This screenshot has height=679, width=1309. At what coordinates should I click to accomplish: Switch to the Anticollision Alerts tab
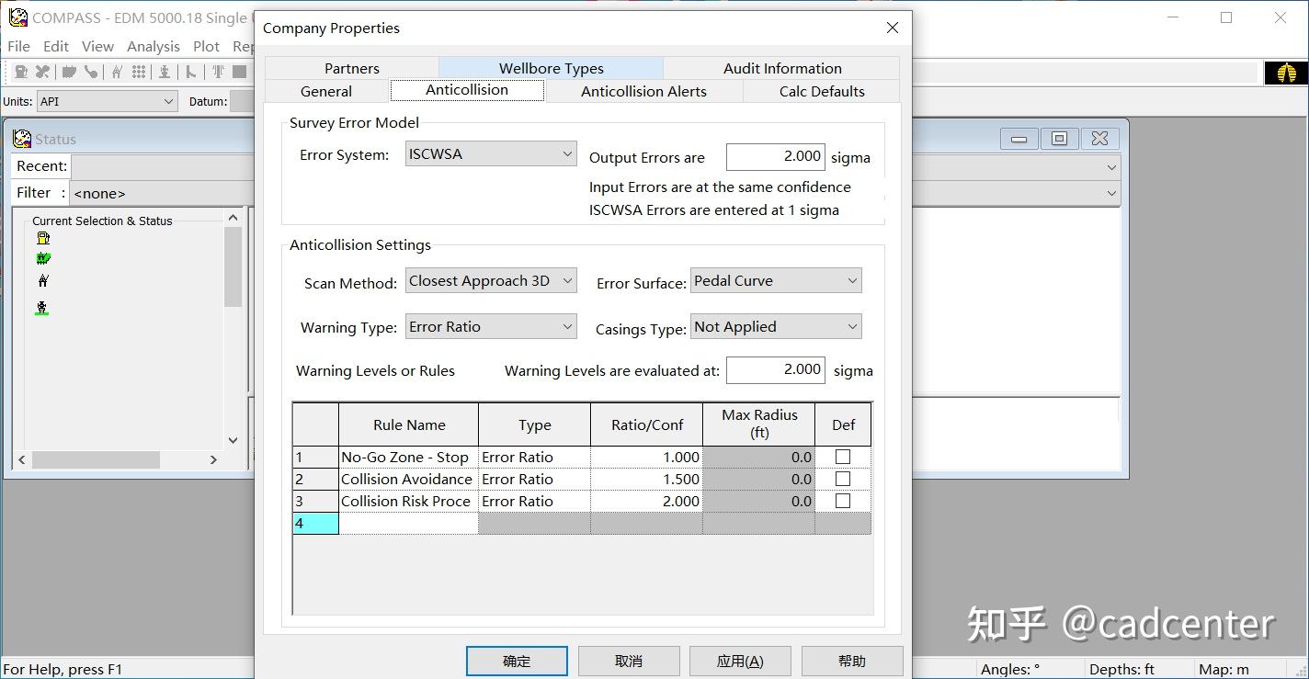pyautogui.click(x=643, y=91)
